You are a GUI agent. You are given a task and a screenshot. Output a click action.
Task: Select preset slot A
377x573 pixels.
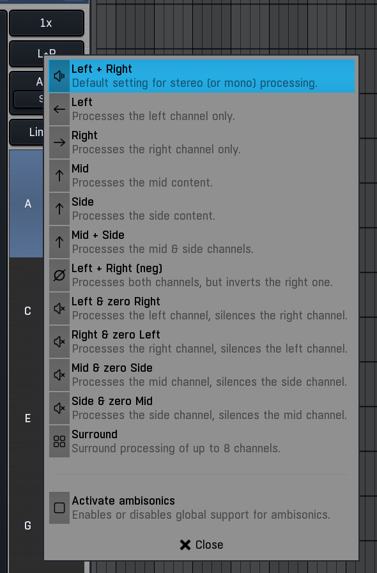pos(26,204)
